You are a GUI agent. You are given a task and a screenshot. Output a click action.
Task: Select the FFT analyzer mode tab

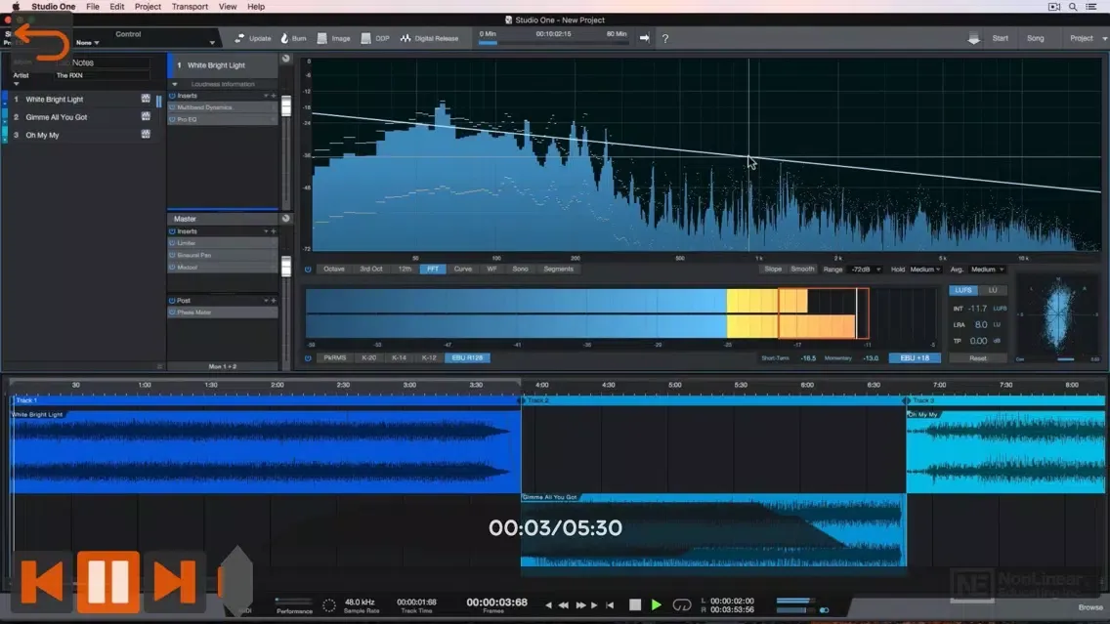[x=433, y=270]
